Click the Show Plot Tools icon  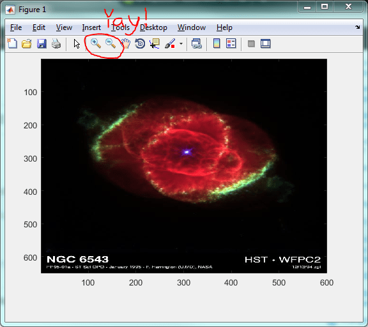click(x=265, y=43)
